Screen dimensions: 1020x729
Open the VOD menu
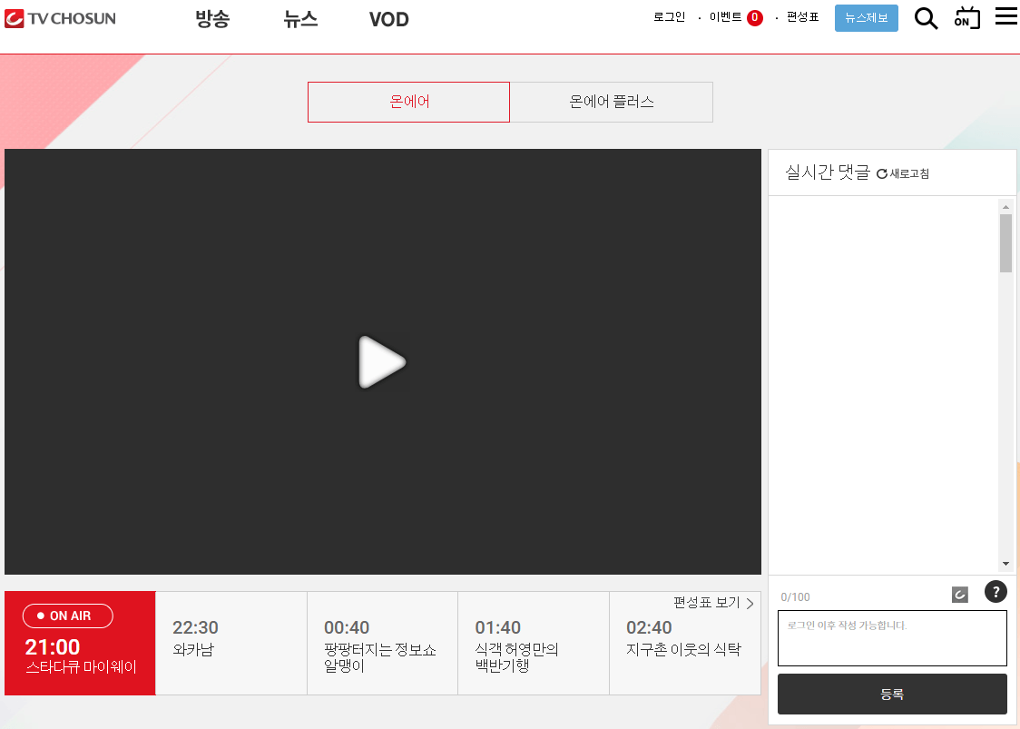pos(388,19)
